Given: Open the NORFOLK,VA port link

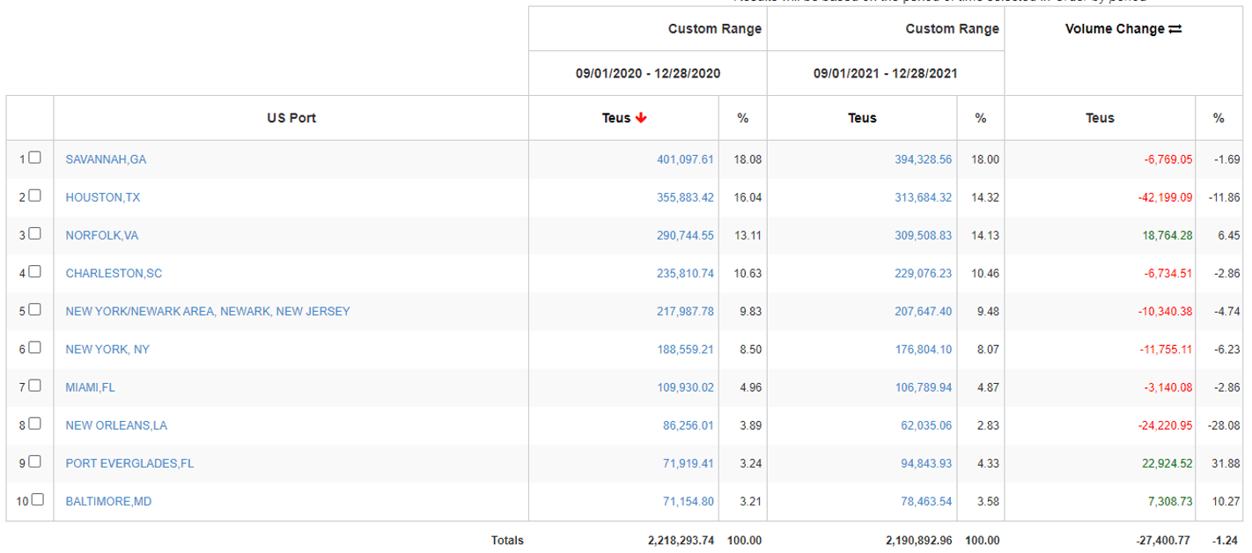Looking at the screenshot, I should [102, 235].
